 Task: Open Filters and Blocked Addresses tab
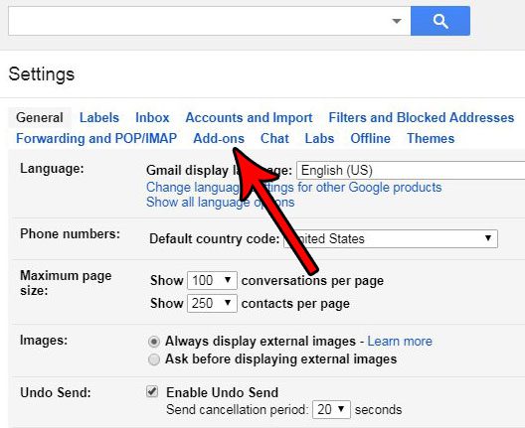coord(422,118)
